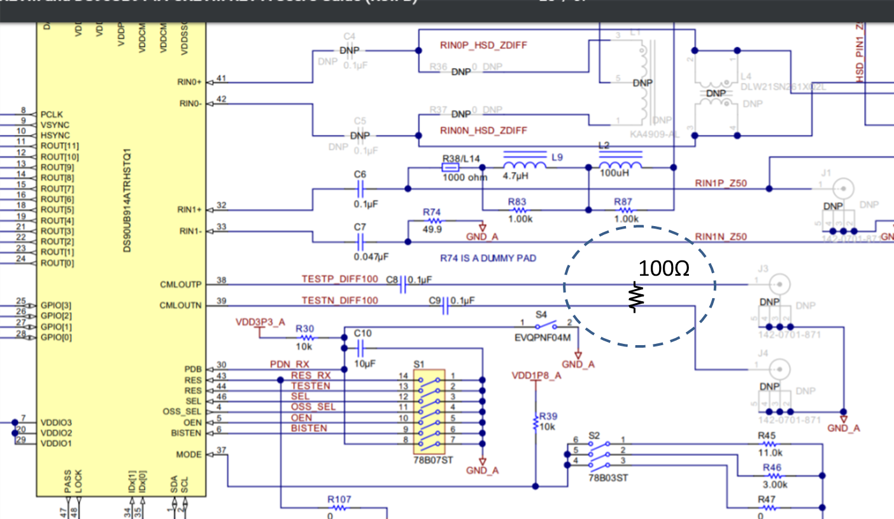The height and width of the screenshot is (519, 894).
Task: Select the J1 coaxial connector symbol
Action: tap(845, 189)
